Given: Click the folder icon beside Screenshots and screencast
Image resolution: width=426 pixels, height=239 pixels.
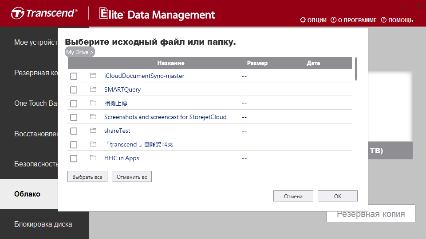Looking at the screenshot, I should click(93, 116).
